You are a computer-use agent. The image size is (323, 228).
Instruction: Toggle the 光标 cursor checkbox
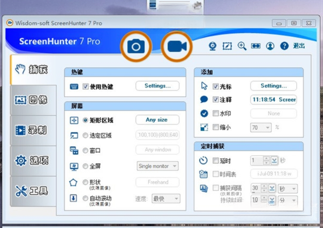(x=216, y=86)
